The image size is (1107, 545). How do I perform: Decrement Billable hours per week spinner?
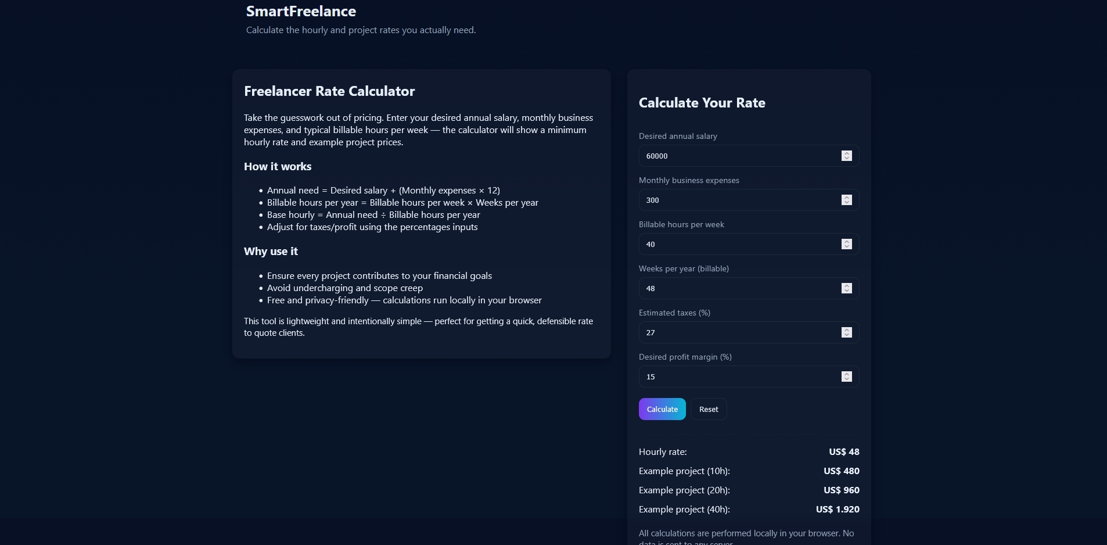pos(847,247)
